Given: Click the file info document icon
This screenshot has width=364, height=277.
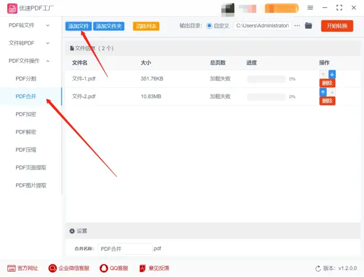Looking at the screenshot, I should pos(72,49).
